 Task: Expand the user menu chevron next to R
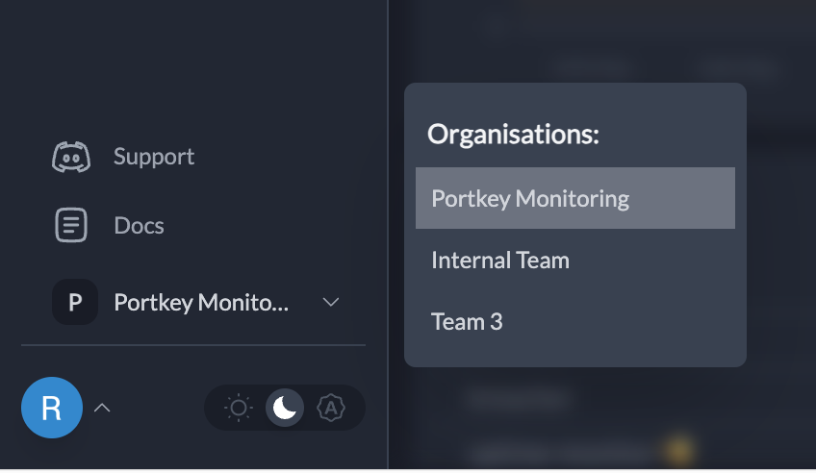click(x=102, y=408)
